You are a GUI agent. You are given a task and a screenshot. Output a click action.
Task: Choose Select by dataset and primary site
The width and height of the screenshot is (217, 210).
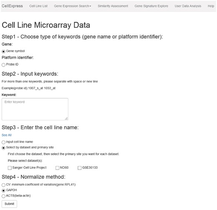(x=3, y=148)
